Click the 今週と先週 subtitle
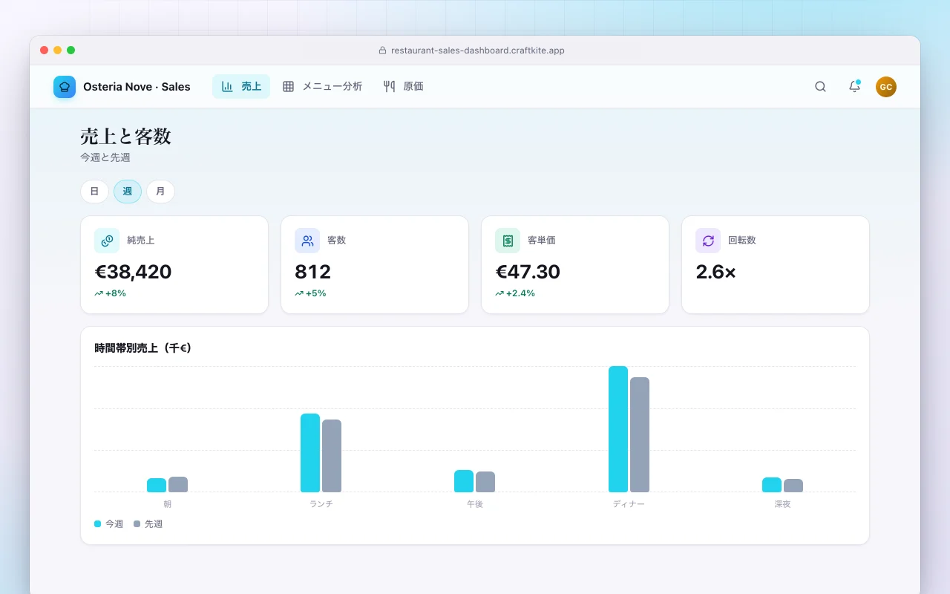950x594 pixels. 105,157
